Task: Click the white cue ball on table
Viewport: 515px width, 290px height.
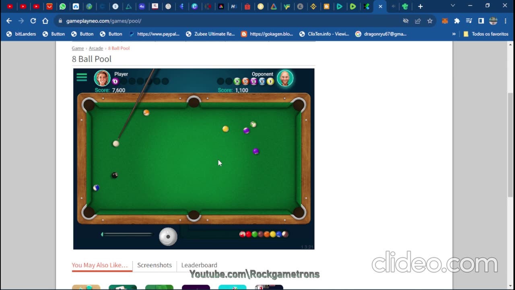Action: (116, 143)
